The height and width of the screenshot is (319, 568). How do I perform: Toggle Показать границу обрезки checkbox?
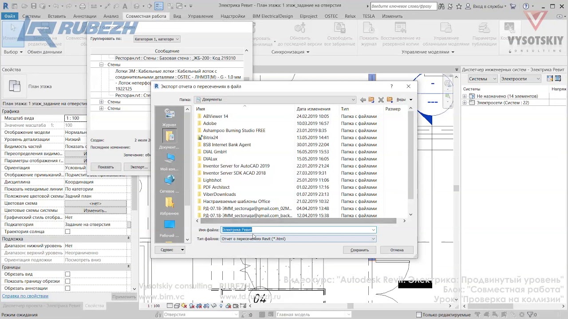68,281
